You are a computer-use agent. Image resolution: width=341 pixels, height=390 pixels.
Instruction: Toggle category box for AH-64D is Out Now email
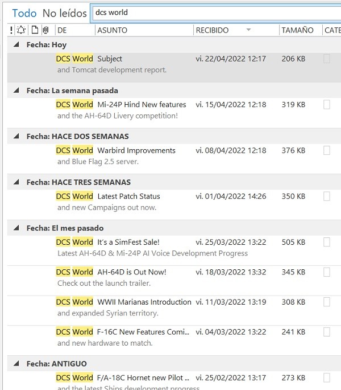click(327, 272)
